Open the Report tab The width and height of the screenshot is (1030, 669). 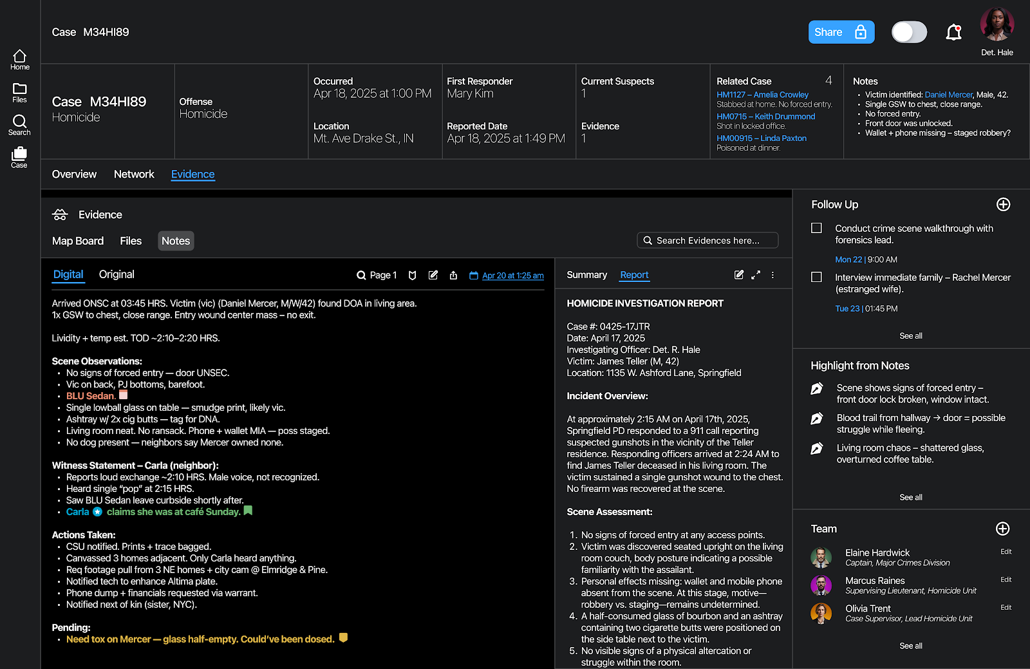634,275
